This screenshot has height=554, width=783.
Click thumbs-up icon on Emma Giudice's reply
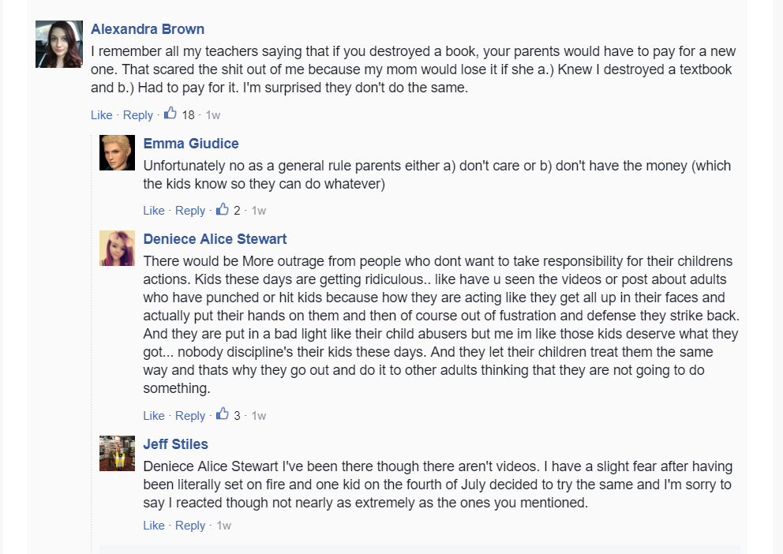coord(223,210)
